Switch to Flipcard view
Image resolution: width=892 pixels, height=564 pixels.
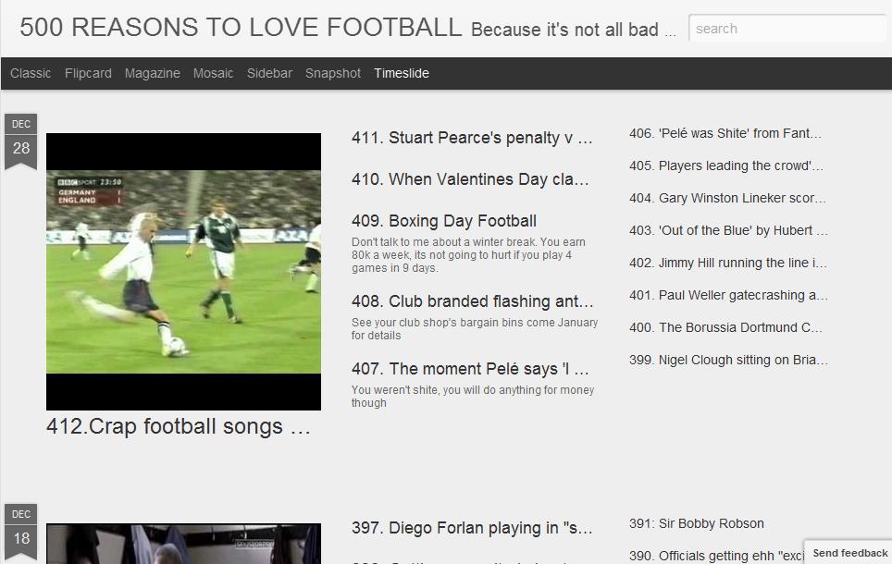88,73
